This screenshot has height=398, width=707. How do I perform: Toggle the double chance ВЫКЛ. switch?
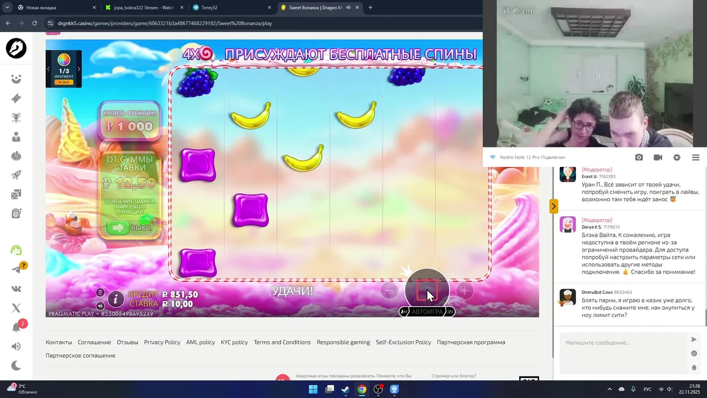click(129, 227)
